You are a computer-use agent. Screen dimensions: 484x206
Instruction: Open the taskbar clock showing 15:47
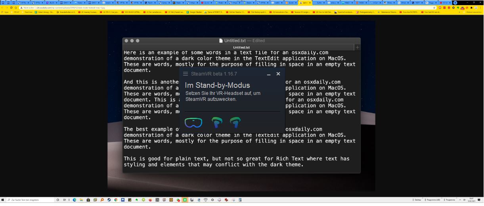point(471,200)
